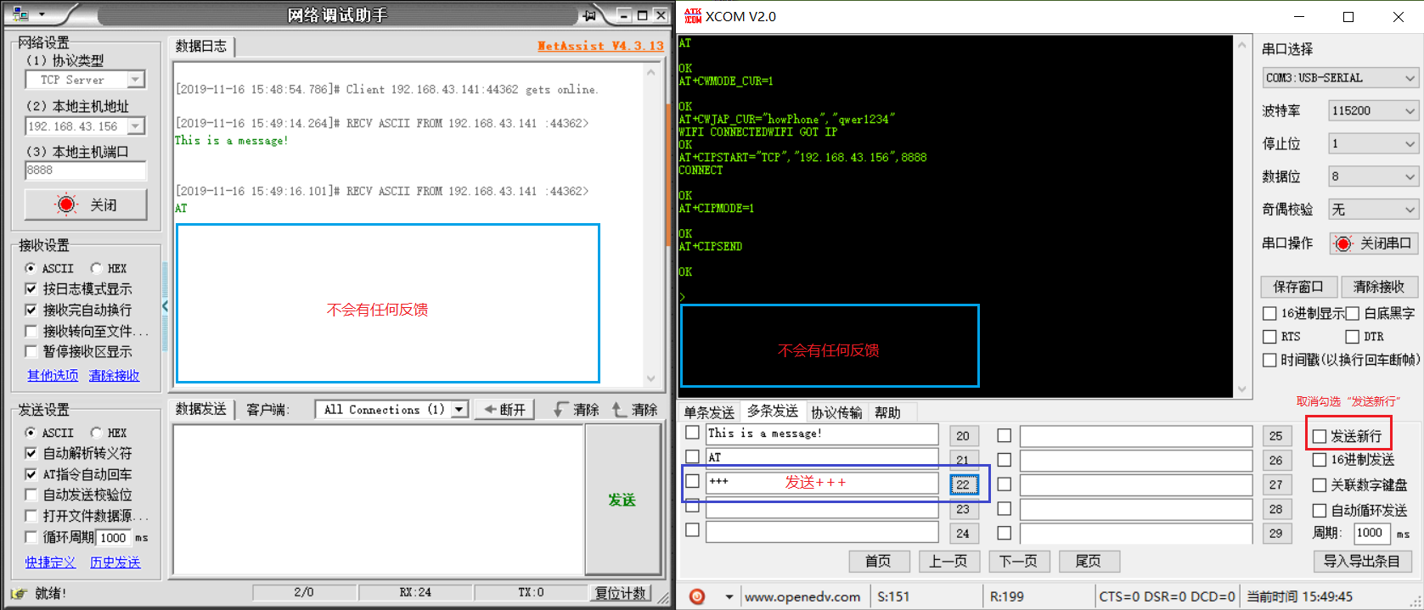The height and width of the screenshot is (610, 1424).
Task: Enable 暂停接收区显示 checkbox
Action: point(31,351)
